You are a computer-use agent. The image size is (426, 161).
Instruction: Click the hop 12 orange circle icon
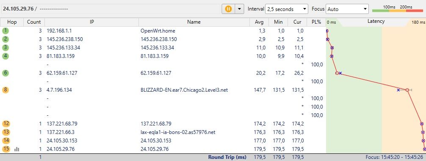click(x=6, y=123)
